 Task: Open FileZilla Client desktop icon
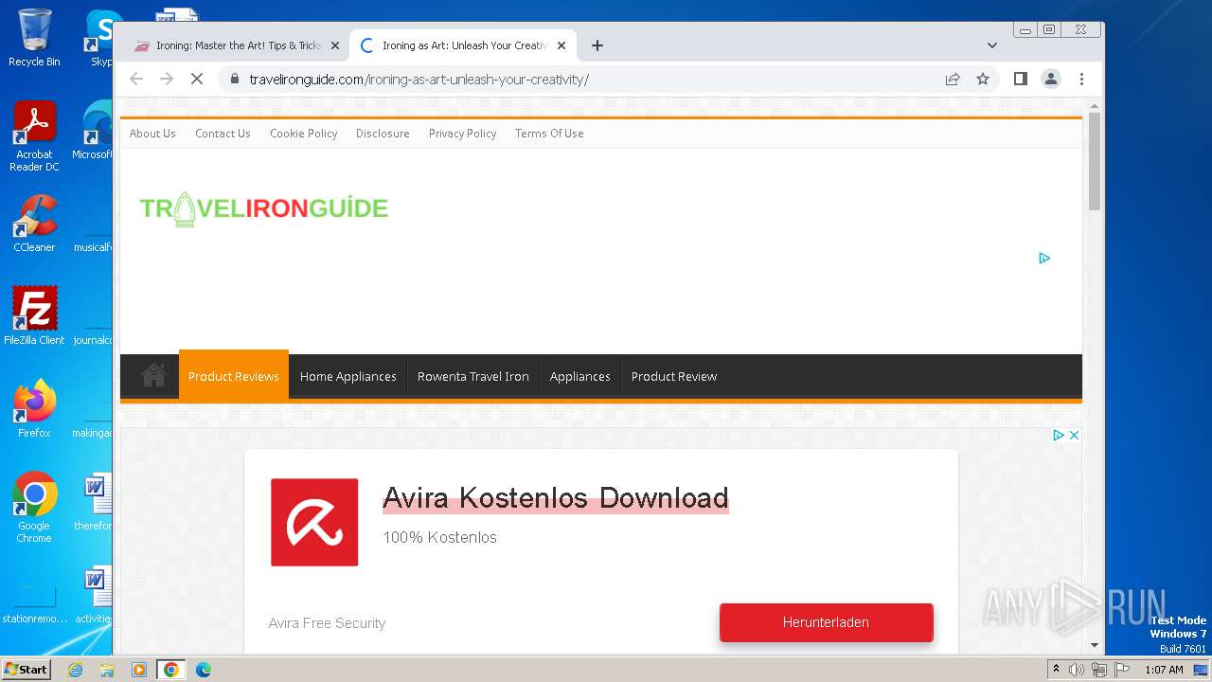pyautogui.click(x=34, y=316)
